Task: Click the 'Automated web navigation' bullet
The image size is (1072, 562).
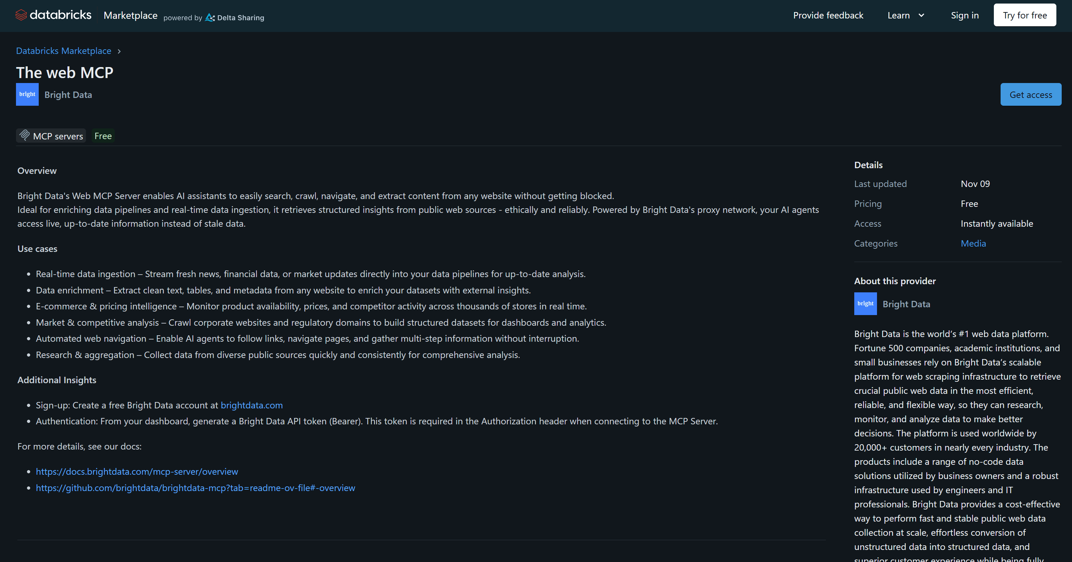Action: pyautogui.click(x=307, y=338)
